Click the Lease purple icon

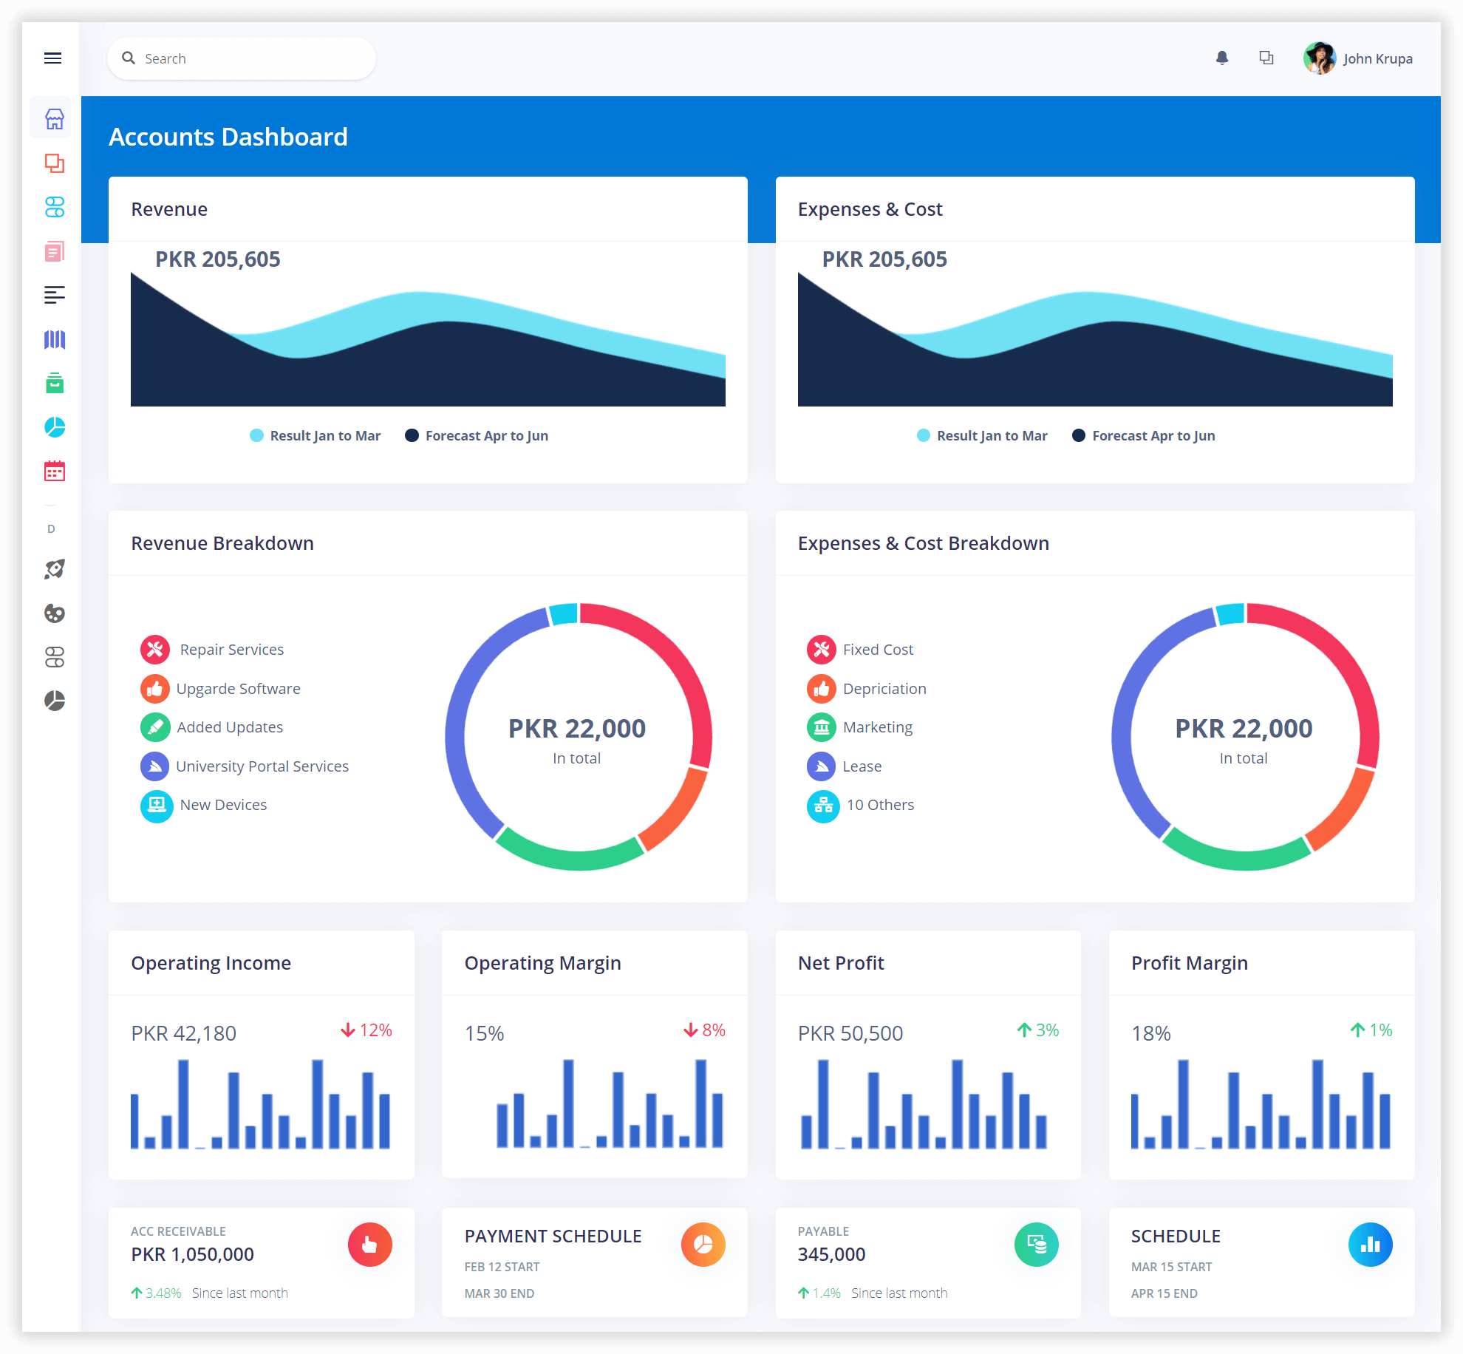click(x=822, y=766)
